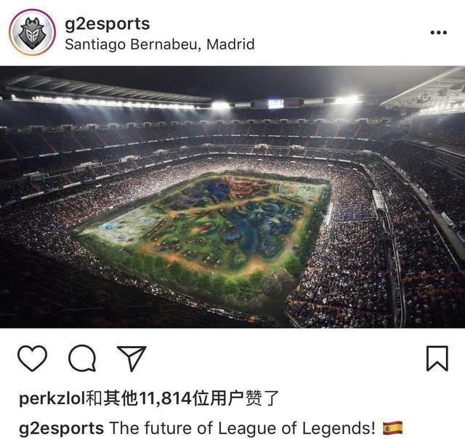Open the three-dot more options menu

(439, 32)
